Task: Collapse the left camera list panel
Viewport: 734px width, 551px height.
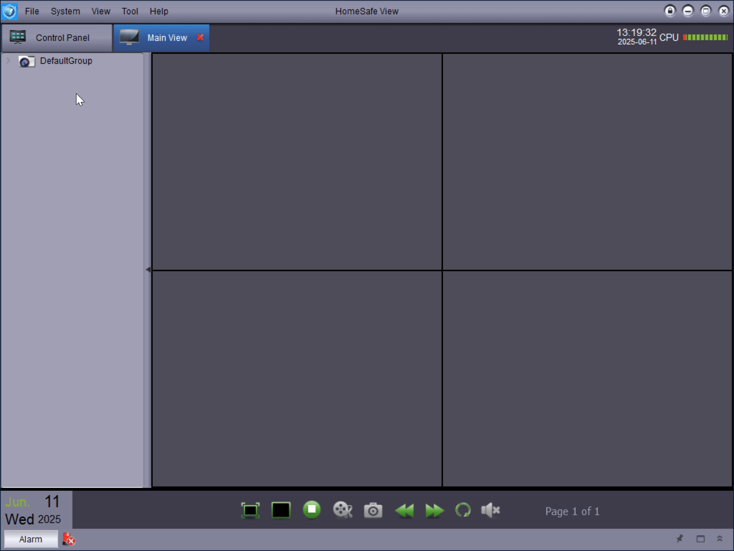Action: click(x=148, y=270)
